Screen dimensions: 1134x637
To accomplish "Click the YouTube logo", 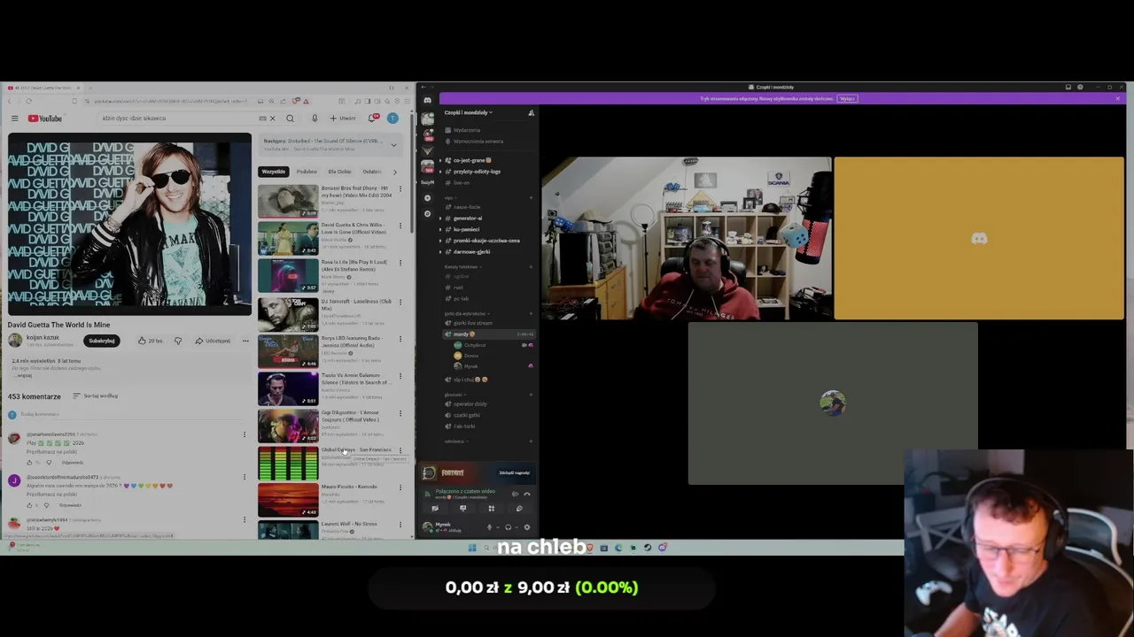I will point(44,119).
